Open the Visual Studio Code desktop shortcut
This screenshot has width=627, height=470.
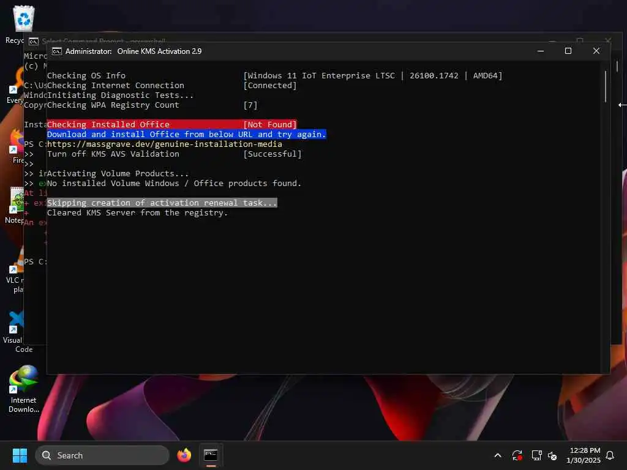(15, 331)
